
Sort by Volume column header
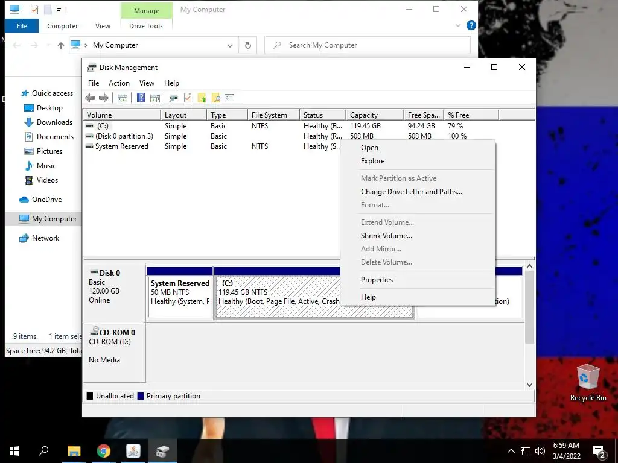[x=122, y=115]
